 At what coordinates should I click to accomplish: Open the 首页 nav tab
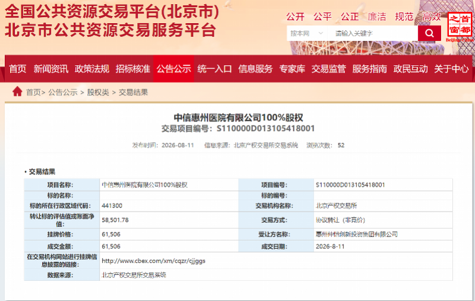click(x=18, y=69)
